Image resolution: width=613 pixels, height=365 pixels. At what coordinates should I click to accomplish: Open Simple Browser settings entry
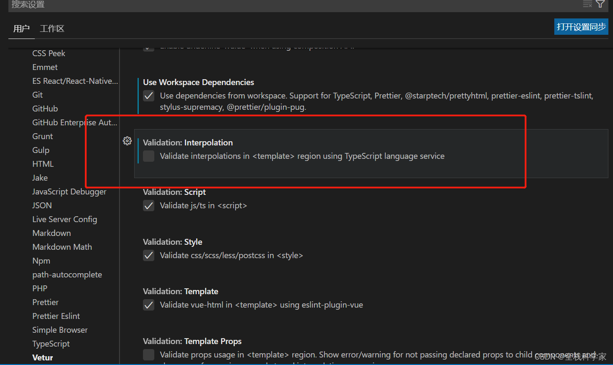(60, 330)
